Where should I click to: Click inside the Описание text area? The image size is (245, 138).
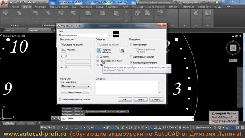[x=127, y=88]
